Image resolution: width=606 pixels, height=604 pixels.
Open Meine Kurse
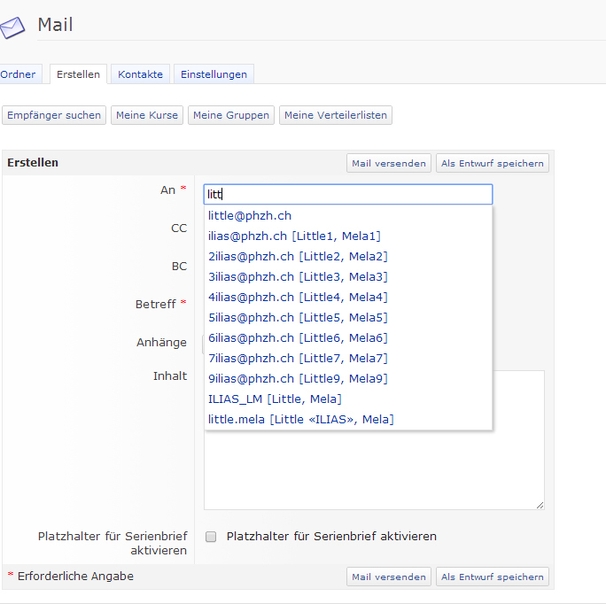[146, 115]
